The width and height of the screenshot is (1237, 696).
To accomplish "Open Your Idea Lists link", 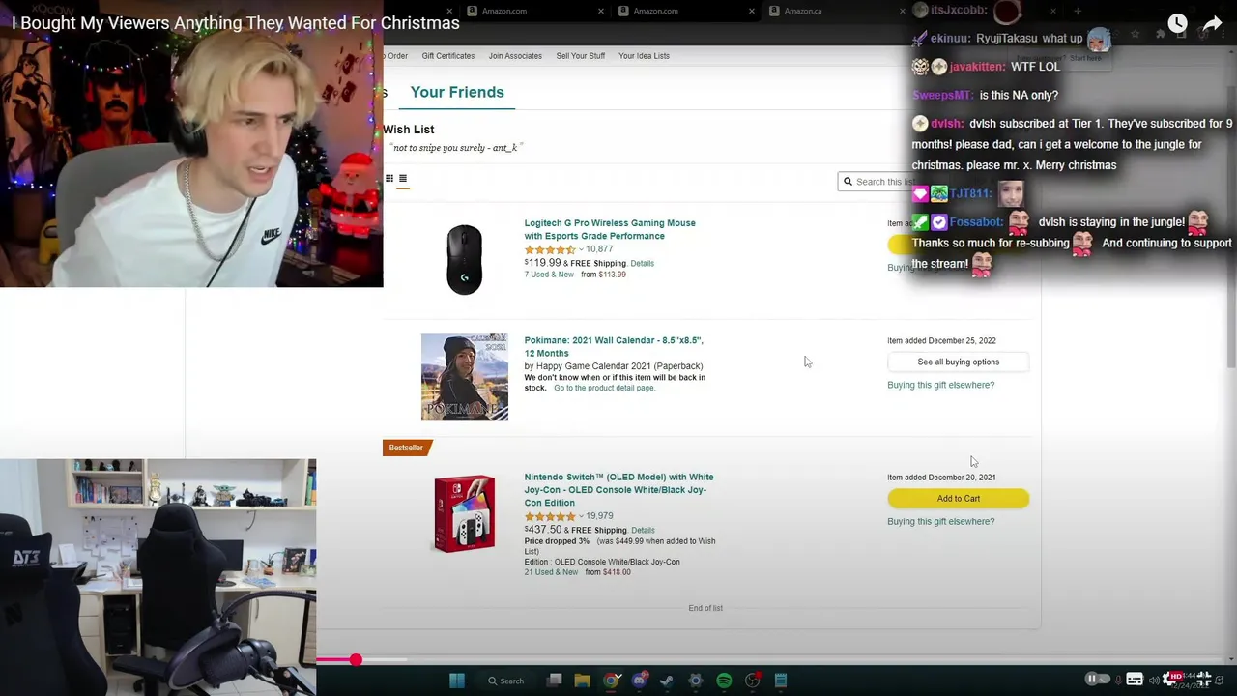I will (x=644, y=56).
